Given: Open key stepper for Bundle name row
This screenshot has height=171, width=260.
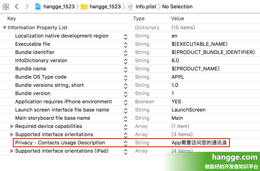Looking at the screenshot, I should (126, 69).
